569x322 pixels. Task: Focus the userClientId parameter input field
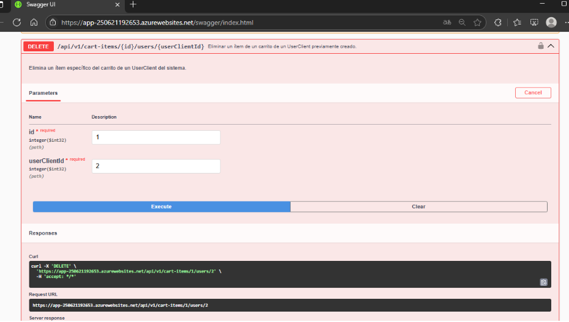pyautogui.click(x=156, y=166)
